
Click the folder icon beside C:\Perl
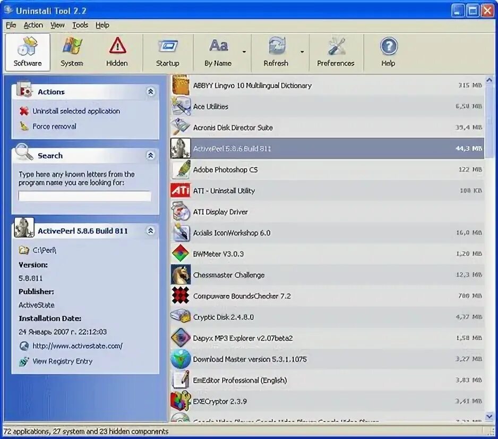pyautogui.click(x=24, y=250)
